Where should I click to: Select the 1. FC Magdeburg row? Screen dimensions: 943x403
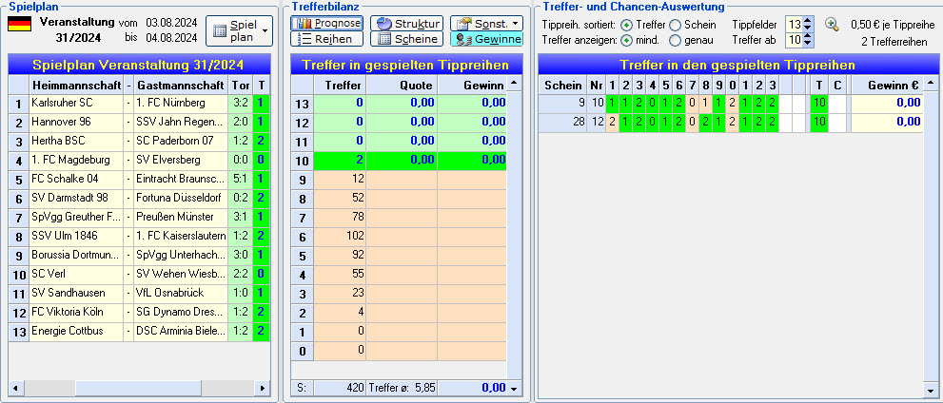(x=140, y=160)
